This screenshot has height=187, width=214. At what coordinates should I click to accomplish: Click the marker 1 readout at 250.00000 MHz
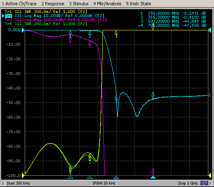(x=173, y=13)
